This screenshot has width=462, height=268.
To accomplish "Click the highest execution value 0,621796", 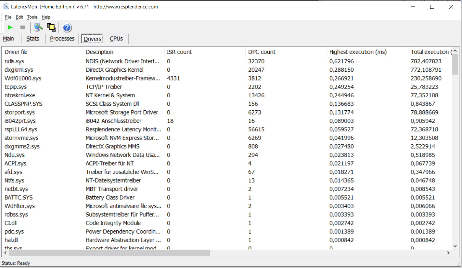I will pyautogui.click(x=341, y=61).
